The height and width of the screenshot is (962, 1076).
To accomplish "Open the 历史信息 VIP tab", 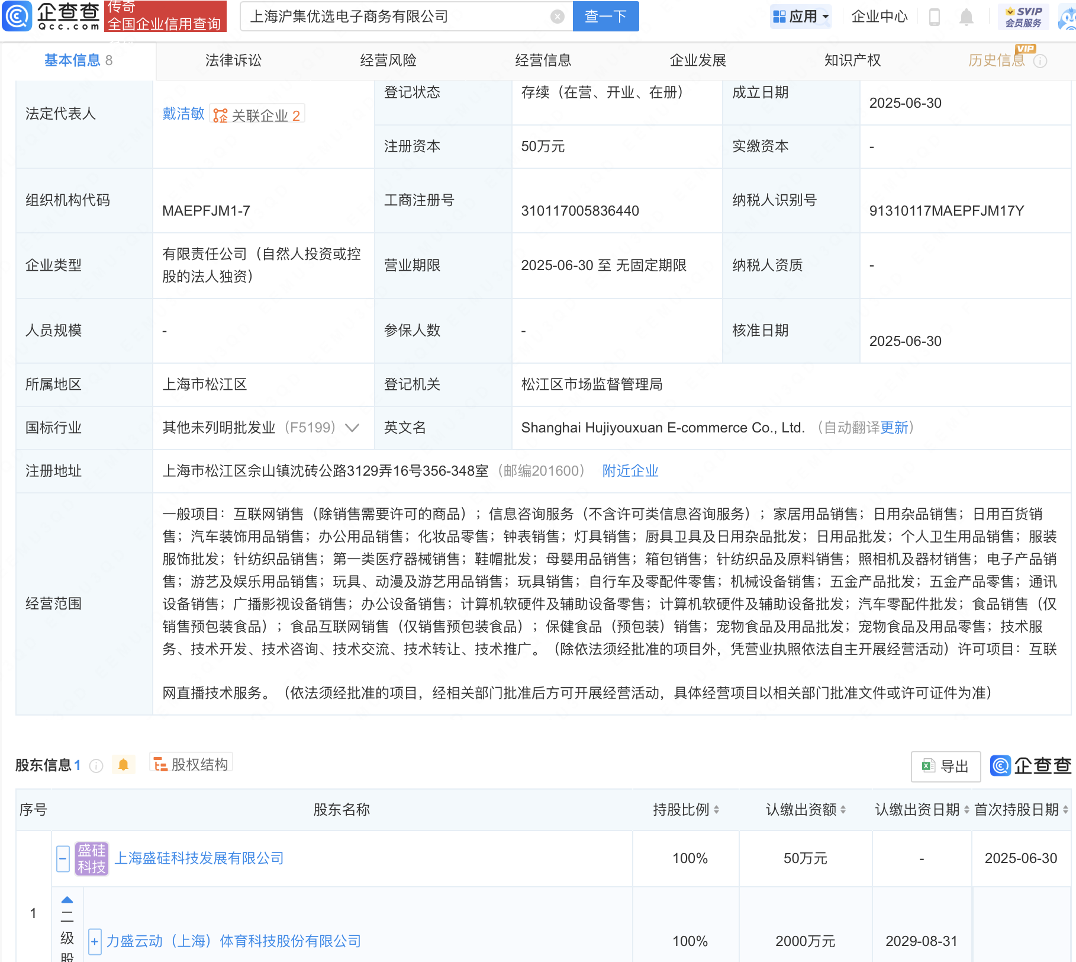I will (x=996, y=60).
